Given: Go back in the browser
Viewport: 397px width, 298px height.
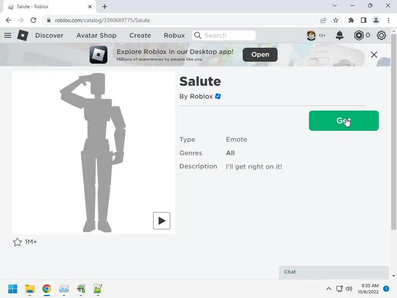Looking at the screenshot, I should [x=9, y=20].
